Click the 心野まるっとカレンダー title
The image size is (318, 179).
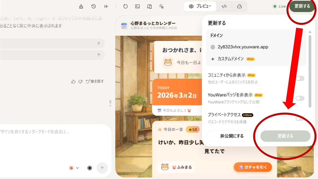click(x=153, y=23)
